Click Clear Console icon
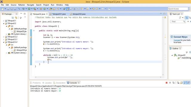Image resolution: width=191 pixels, height=107 pixels. click(x=178, y=83)
